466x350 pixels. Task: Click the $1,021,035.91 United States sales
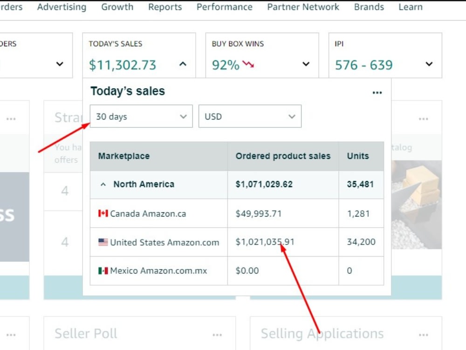(265, 242)
